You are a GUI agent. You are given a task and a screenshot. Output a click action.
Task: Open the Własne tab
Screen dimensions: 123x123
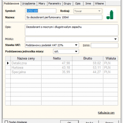tap(99, 4)
